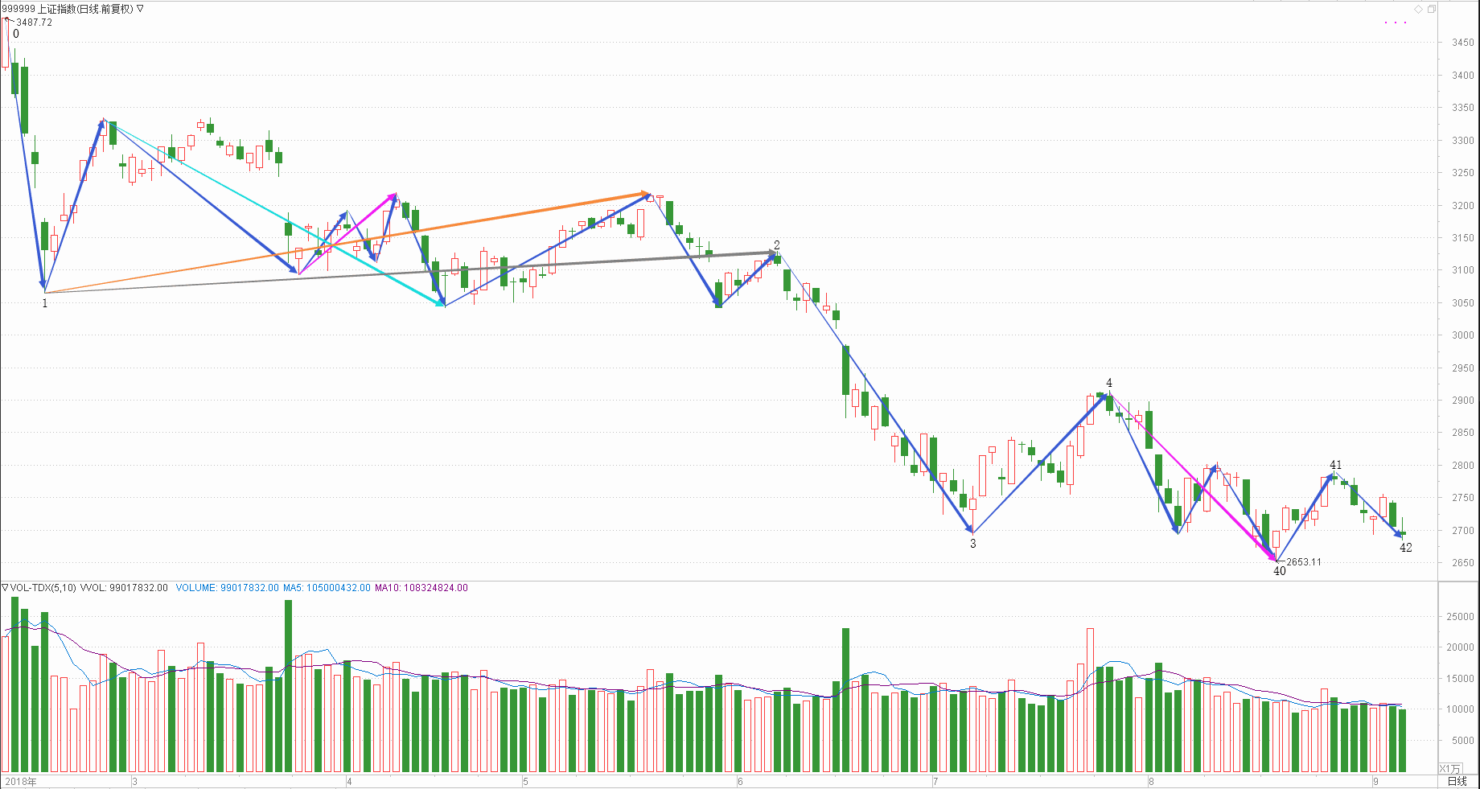
Task: Expand the VOL-TDX indicator dropdown triangle
Action: click(x=5, y=588)
